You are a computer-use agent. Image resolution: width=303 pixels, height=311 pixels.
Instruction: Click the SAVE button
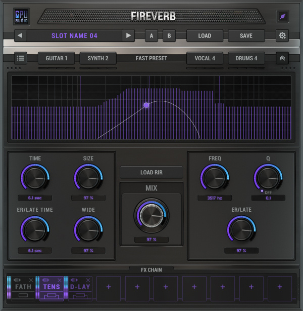tap(246, 35)
